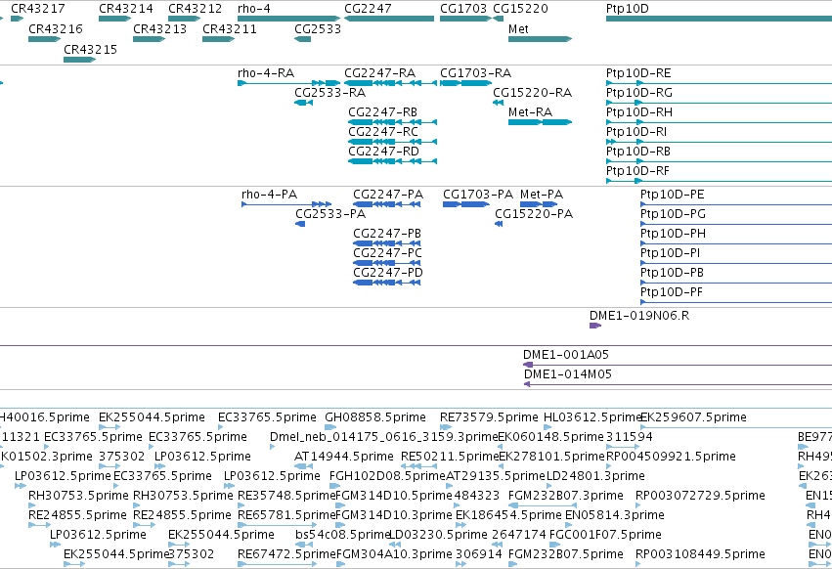This screenshot has height=569, width=832.
Task: Select the DME1-019N06.R clone label
Action: click(x=639, y=316)
